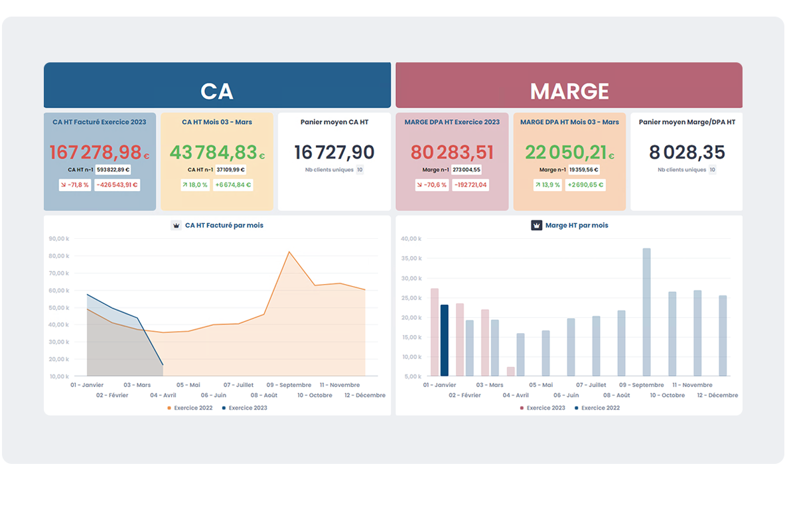Image resolution: width=785 pixels, height=509 pixels.
Task: Click the +2 690,65 € difference badge
Action: point(585,184)
